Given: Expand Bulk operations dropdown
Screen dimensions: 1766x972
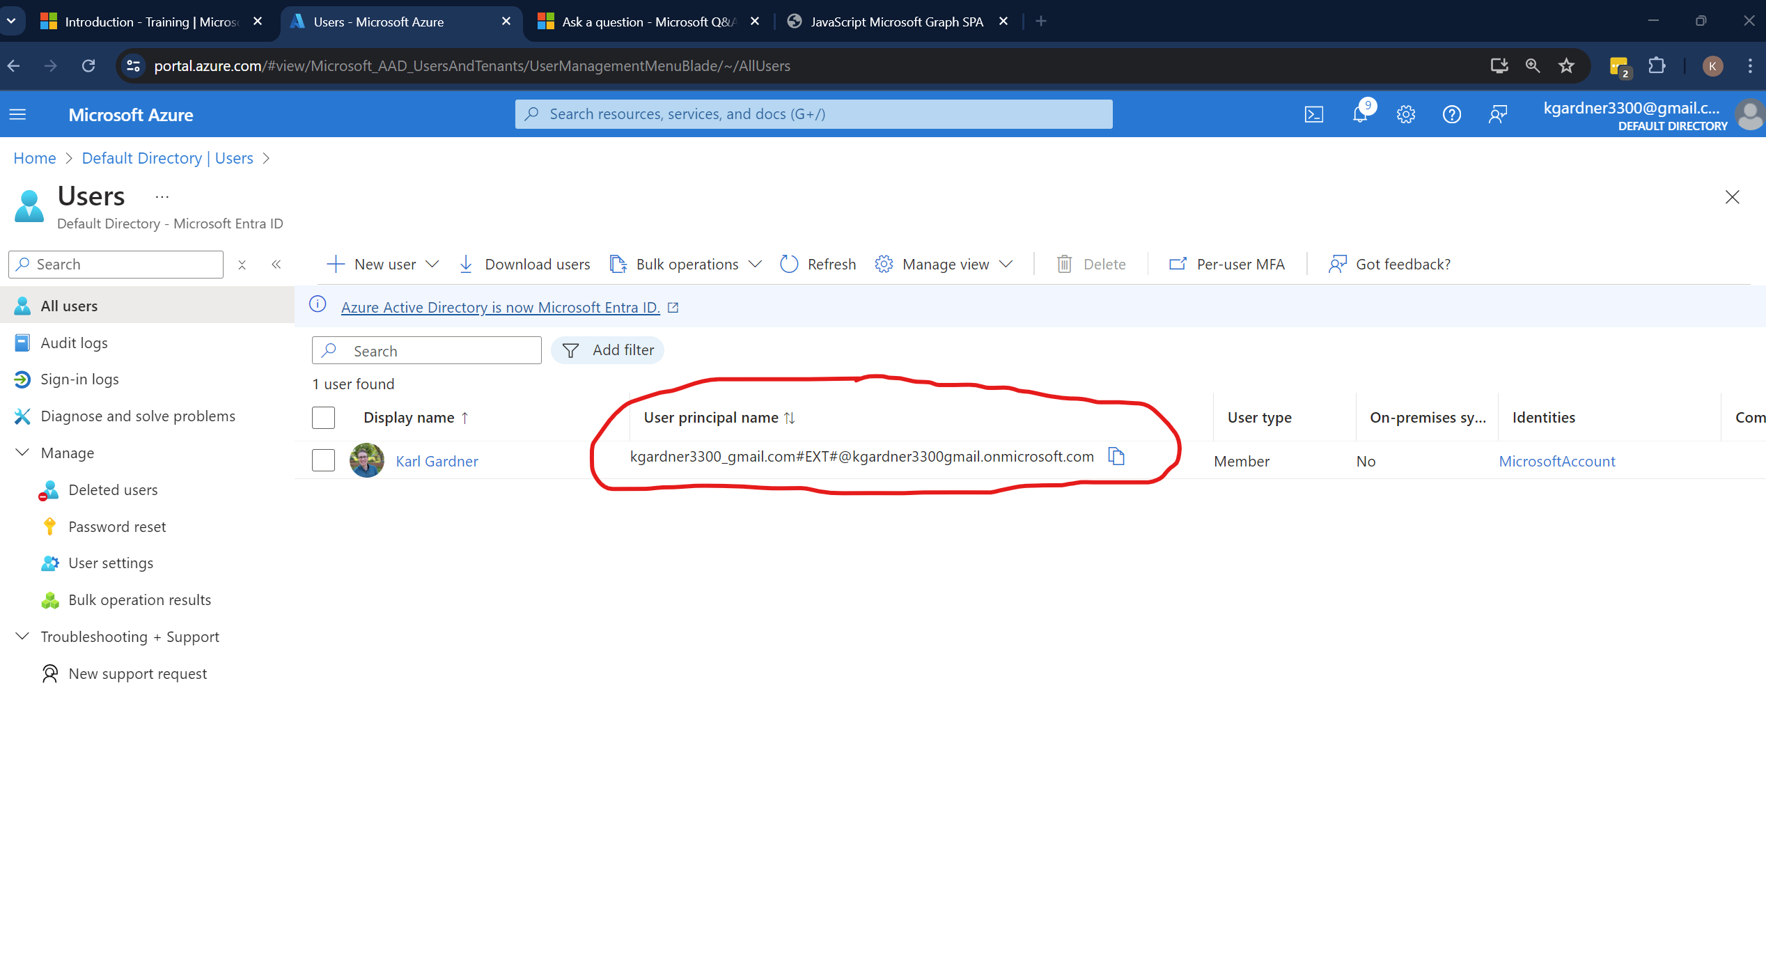Looking at the screenshot, I should (686, 265).
